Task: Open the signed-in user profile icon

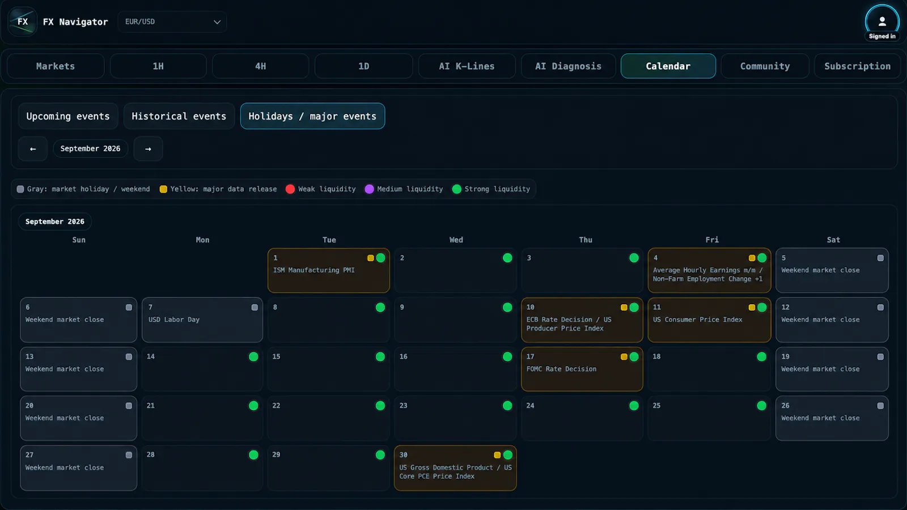Action: [882, 22]
